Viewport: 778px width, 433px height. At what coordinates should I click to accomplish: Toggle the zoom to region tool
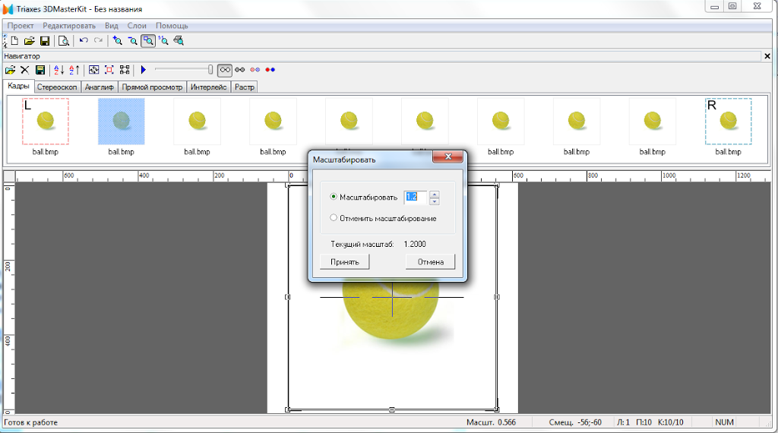148,41
